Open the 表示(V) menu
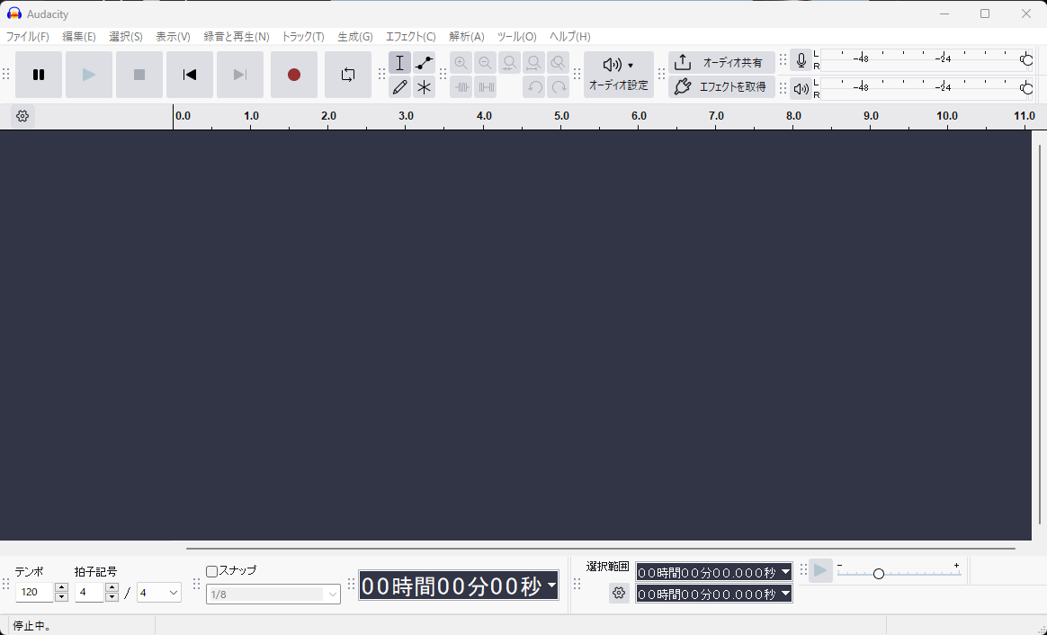1047x635 pixels. 173,37
